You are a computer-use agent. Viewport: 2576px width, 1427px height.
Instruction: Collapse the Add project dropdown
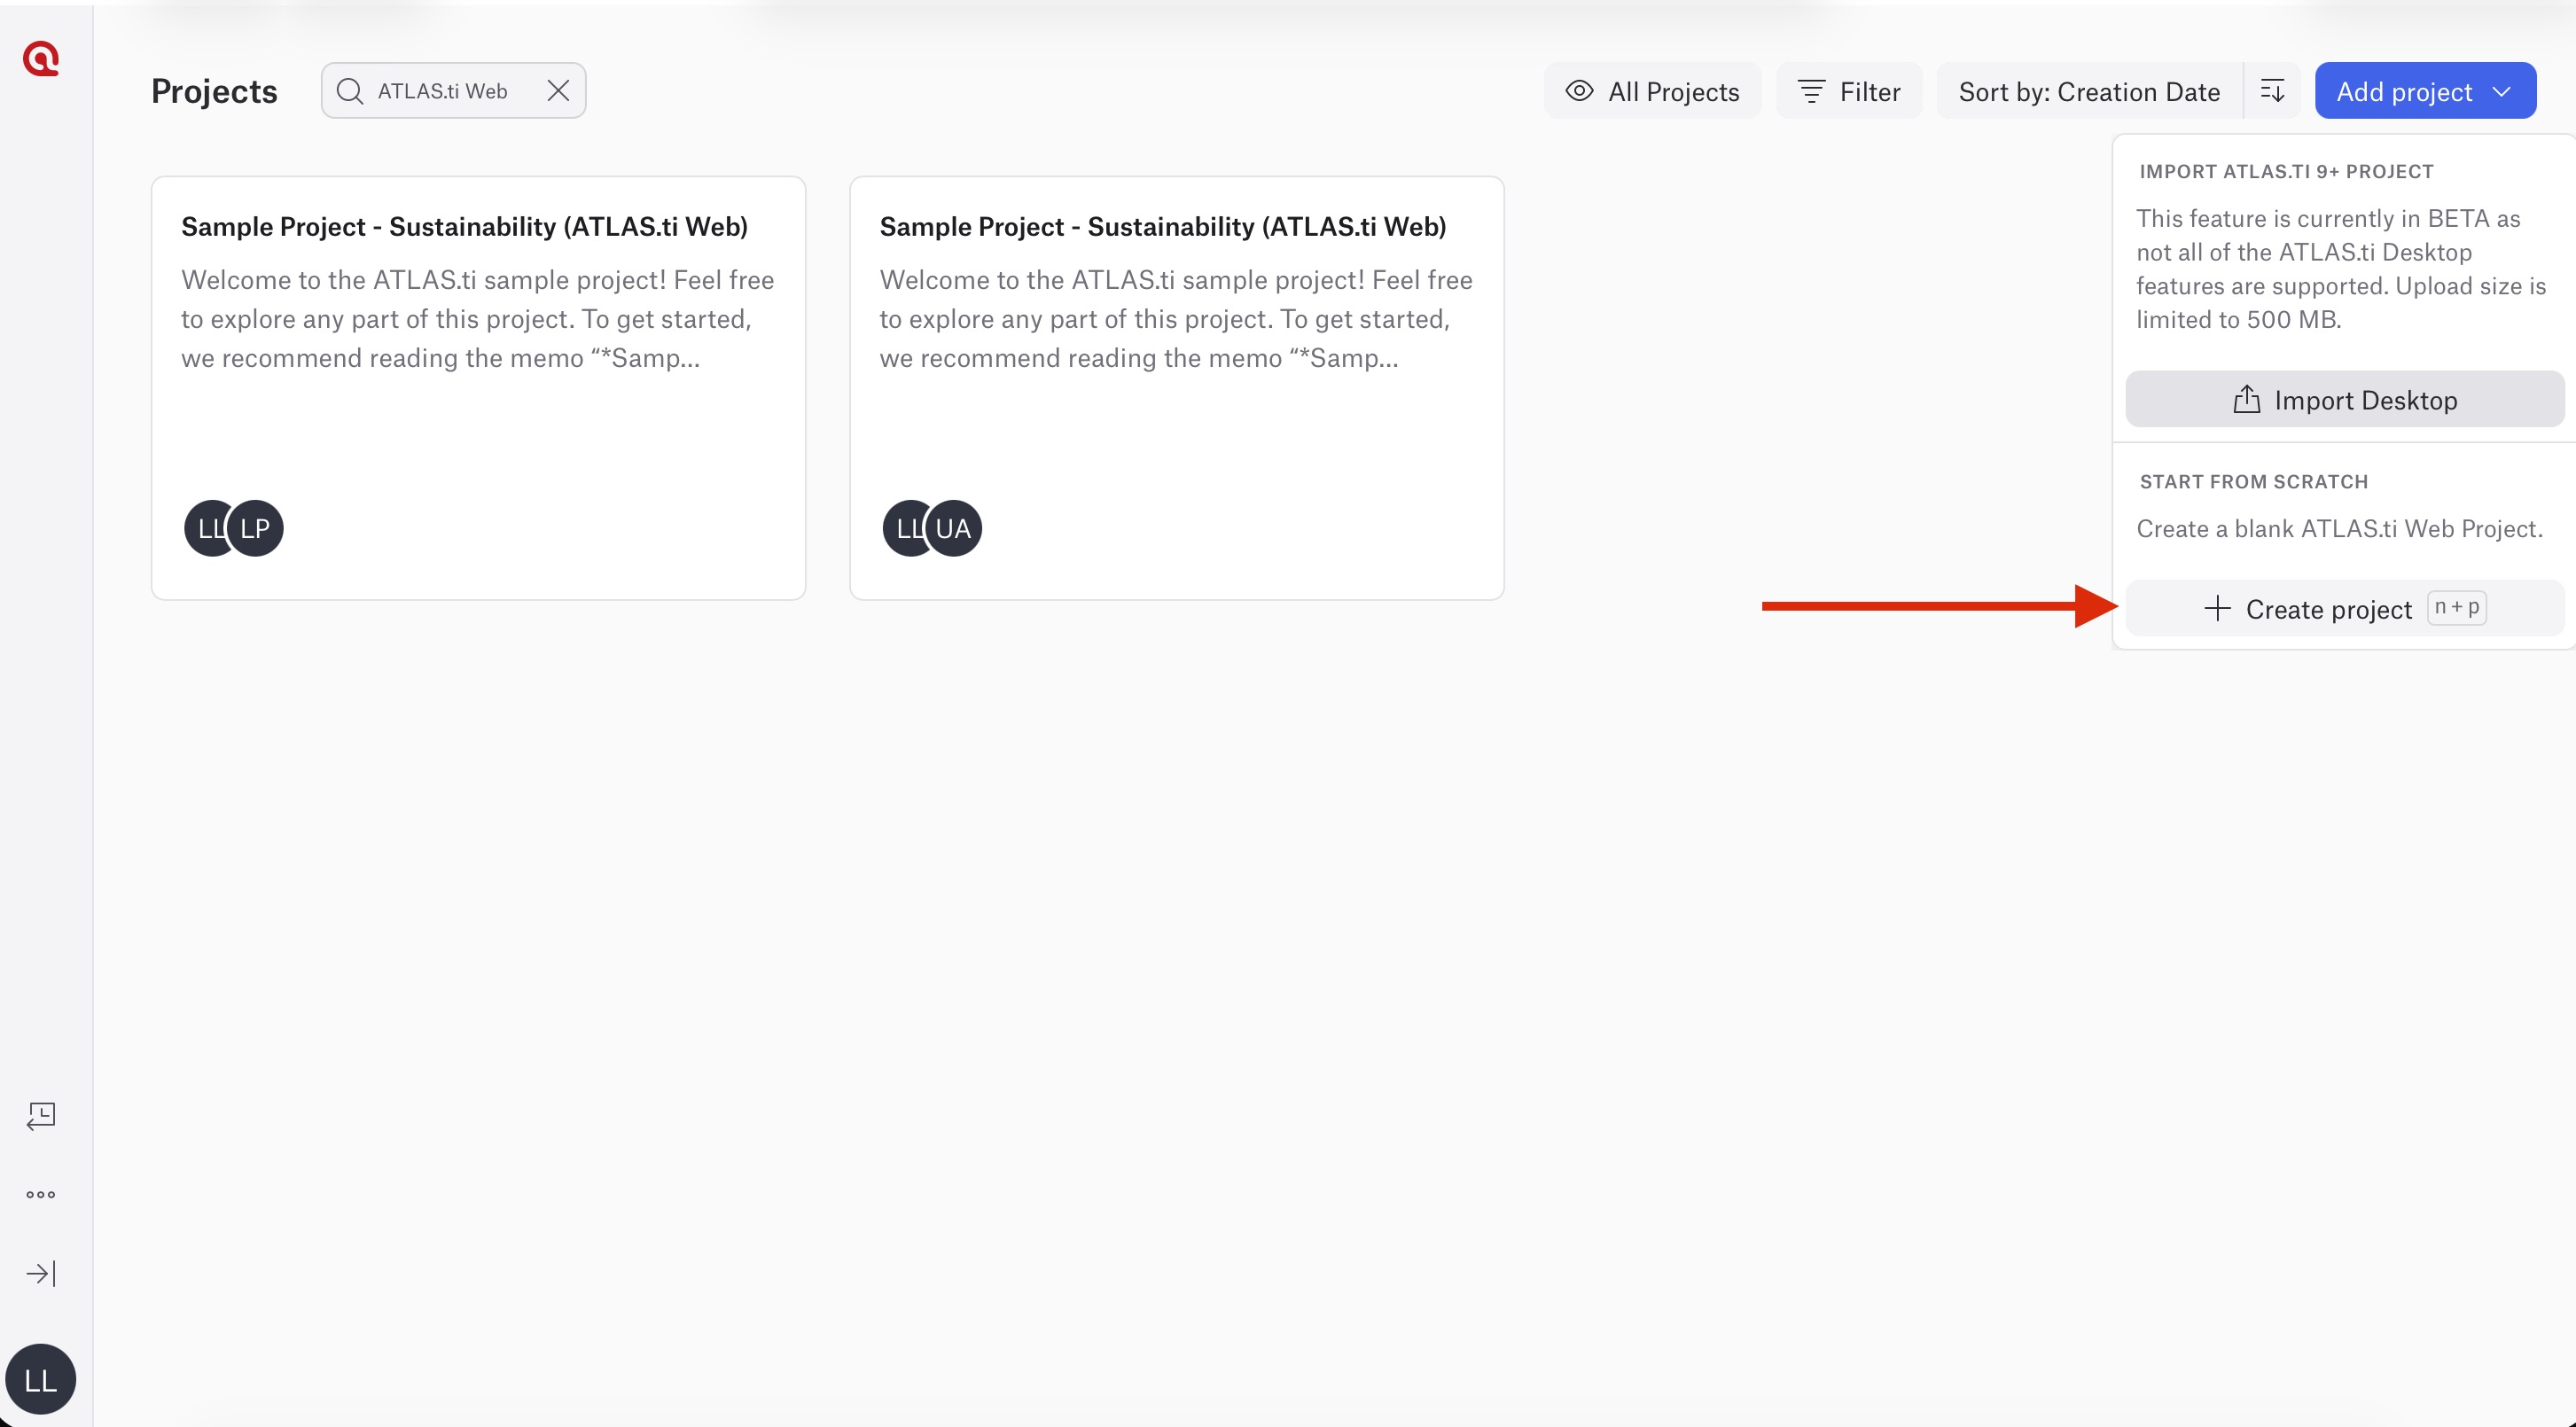point(2425,91)
